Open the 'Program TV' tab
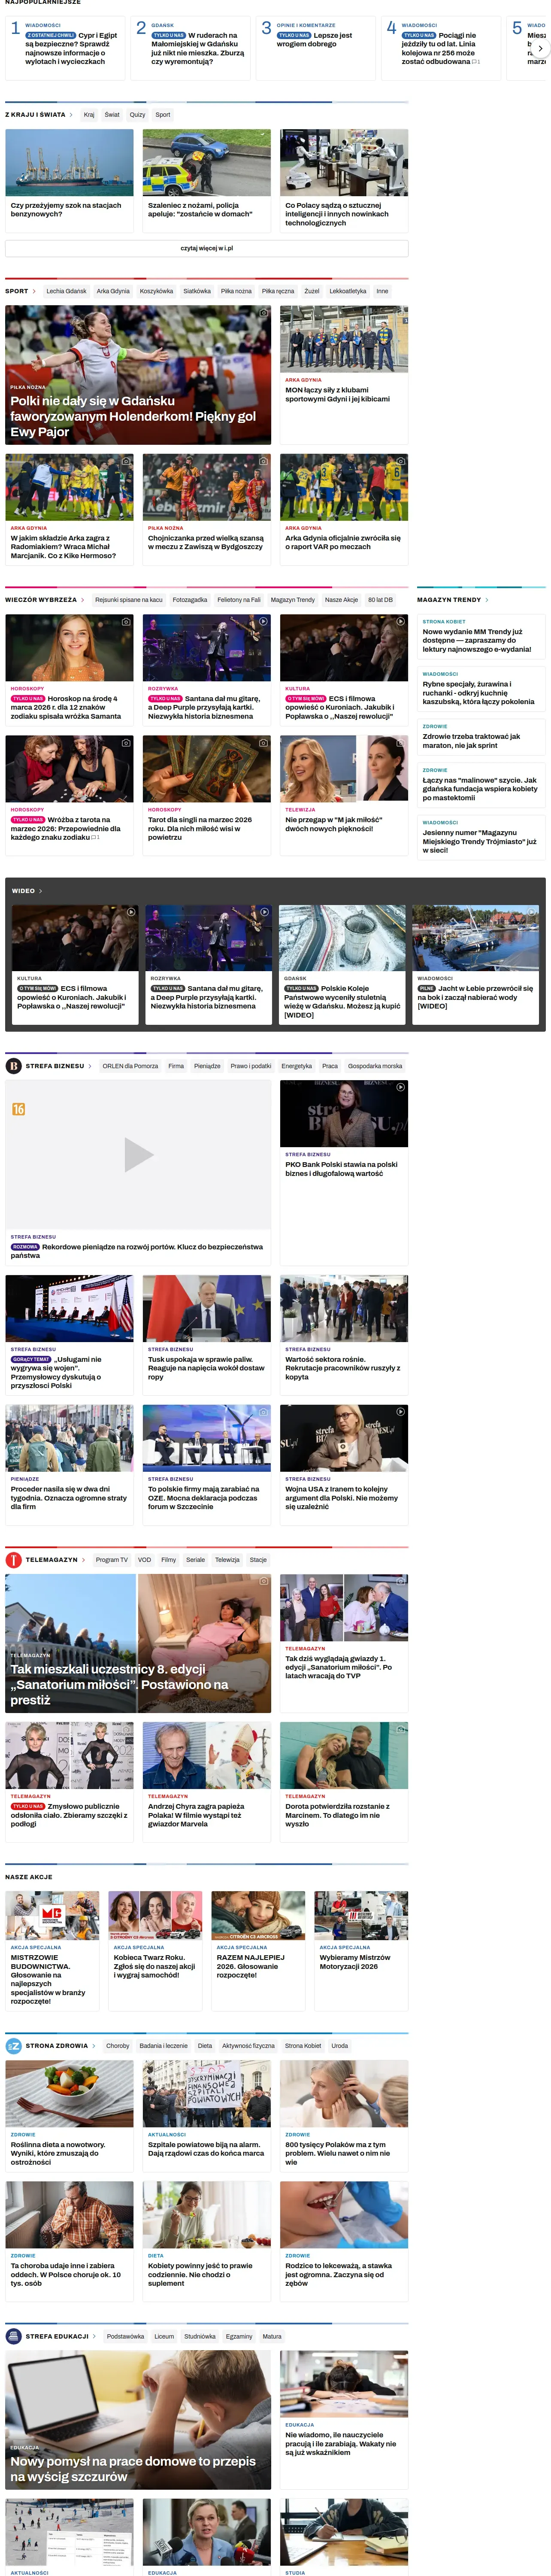This screenshot has height=2576, width=551. coord(112,1560)
